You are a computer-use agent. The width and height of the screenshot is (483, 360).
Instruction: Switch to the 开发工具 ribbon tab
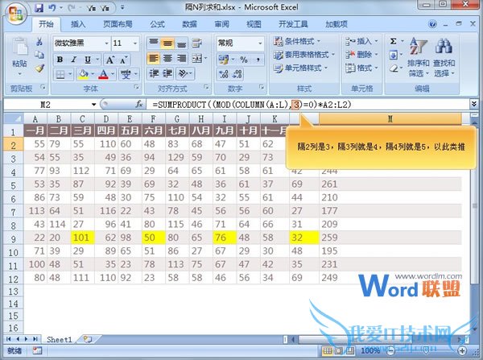(x=293, y=24)
